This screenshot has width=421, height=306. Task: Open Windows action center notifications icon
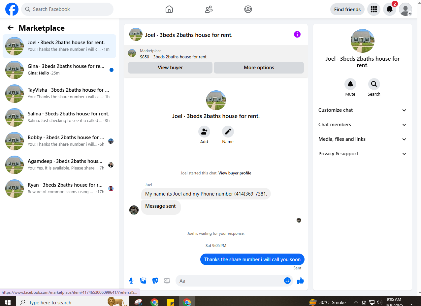click(411, 302)
